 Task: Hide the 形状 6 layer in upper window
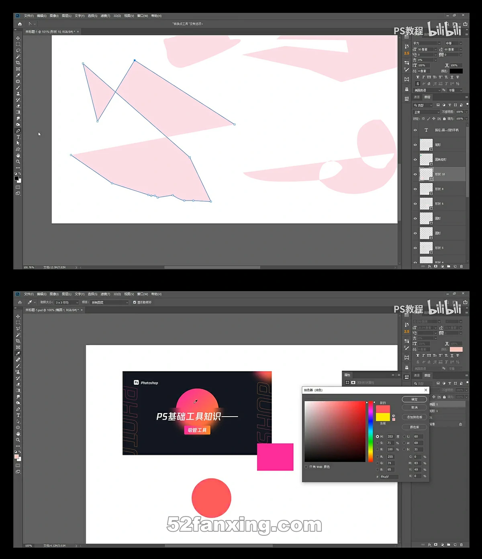[x=415, y=204]
